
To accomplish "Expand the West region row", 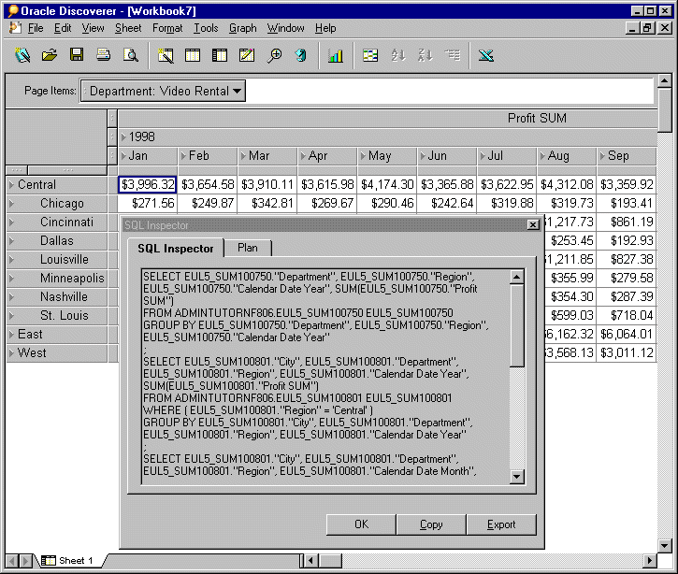I will [x=11, y=352].
